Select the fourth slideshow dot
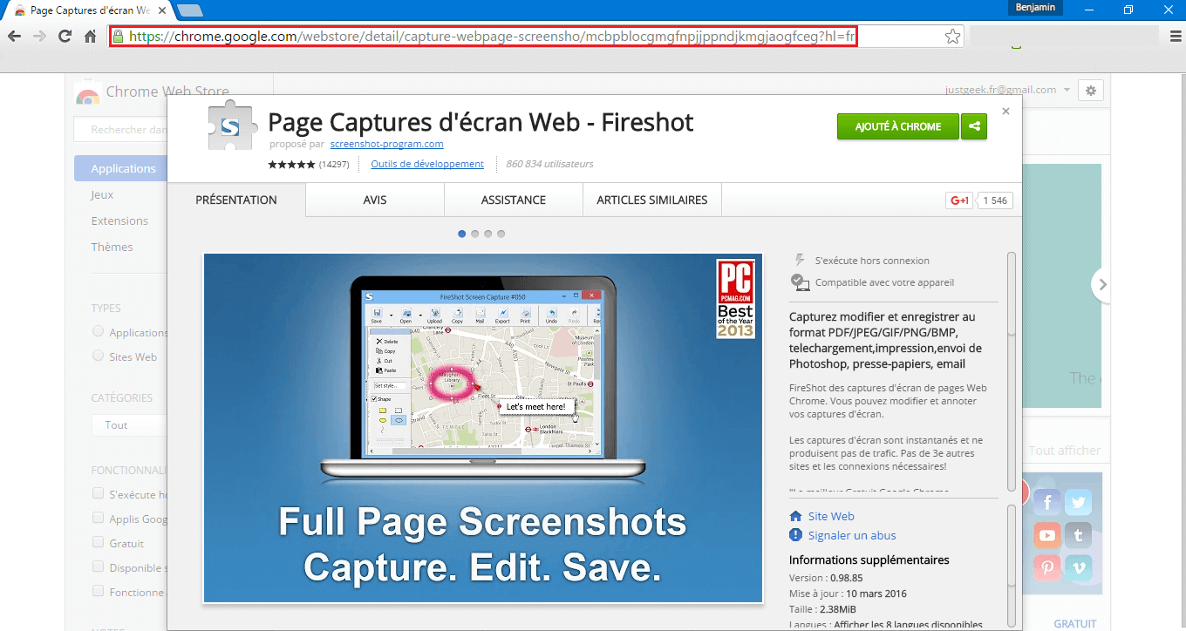Image resolution: width=1186 pixels, height=631 pixels. (x=501, y=234)
